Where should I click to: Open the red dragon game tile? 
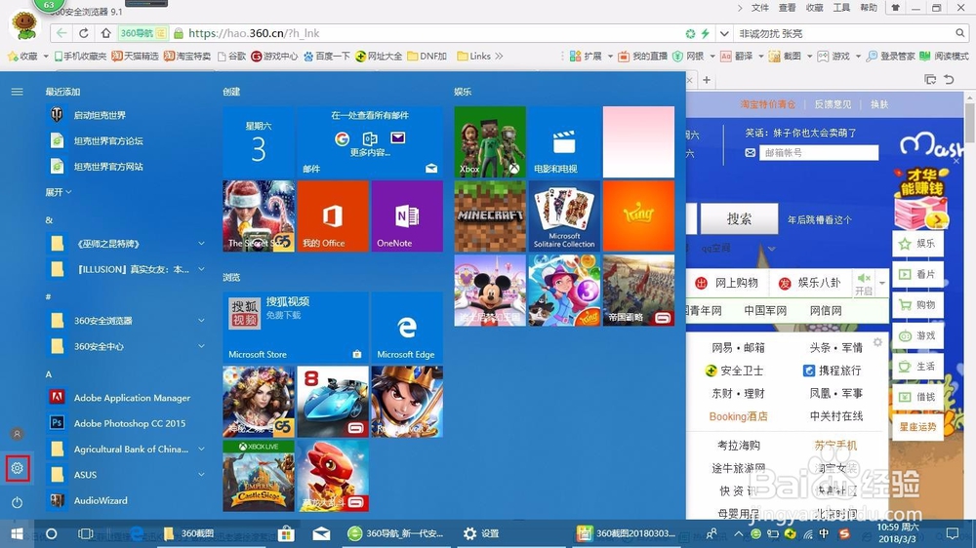(x=333, y=476)
